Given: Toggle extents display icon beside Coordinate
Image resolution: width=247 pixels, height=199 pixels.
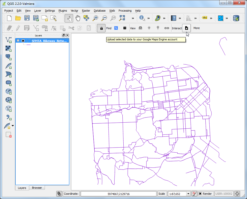Looking at the screenshot, I should click(x=59, y=194).
